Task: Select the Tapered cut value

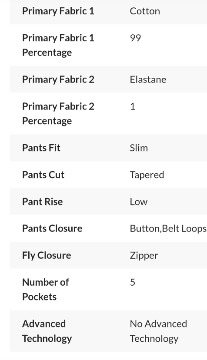Action: (147, 175)
